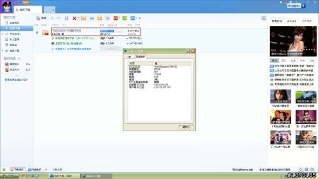Image resolution: width=319 pixels, height=179 pixels.
Task: Click the green 正在取回本地 link
Action: click(69, 43)
